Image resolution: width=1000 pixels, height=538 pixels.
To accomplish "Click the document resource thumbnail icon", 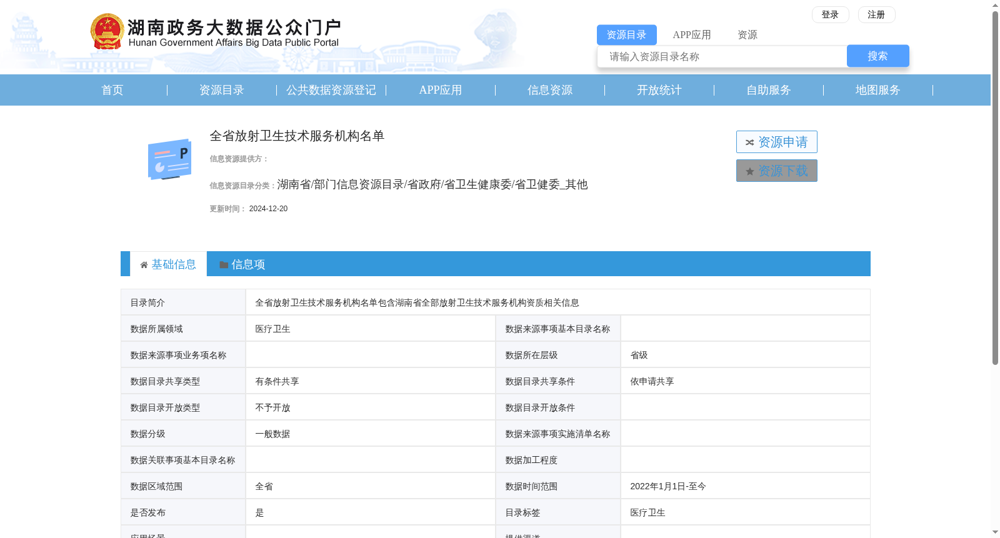I will click(169, 159).
